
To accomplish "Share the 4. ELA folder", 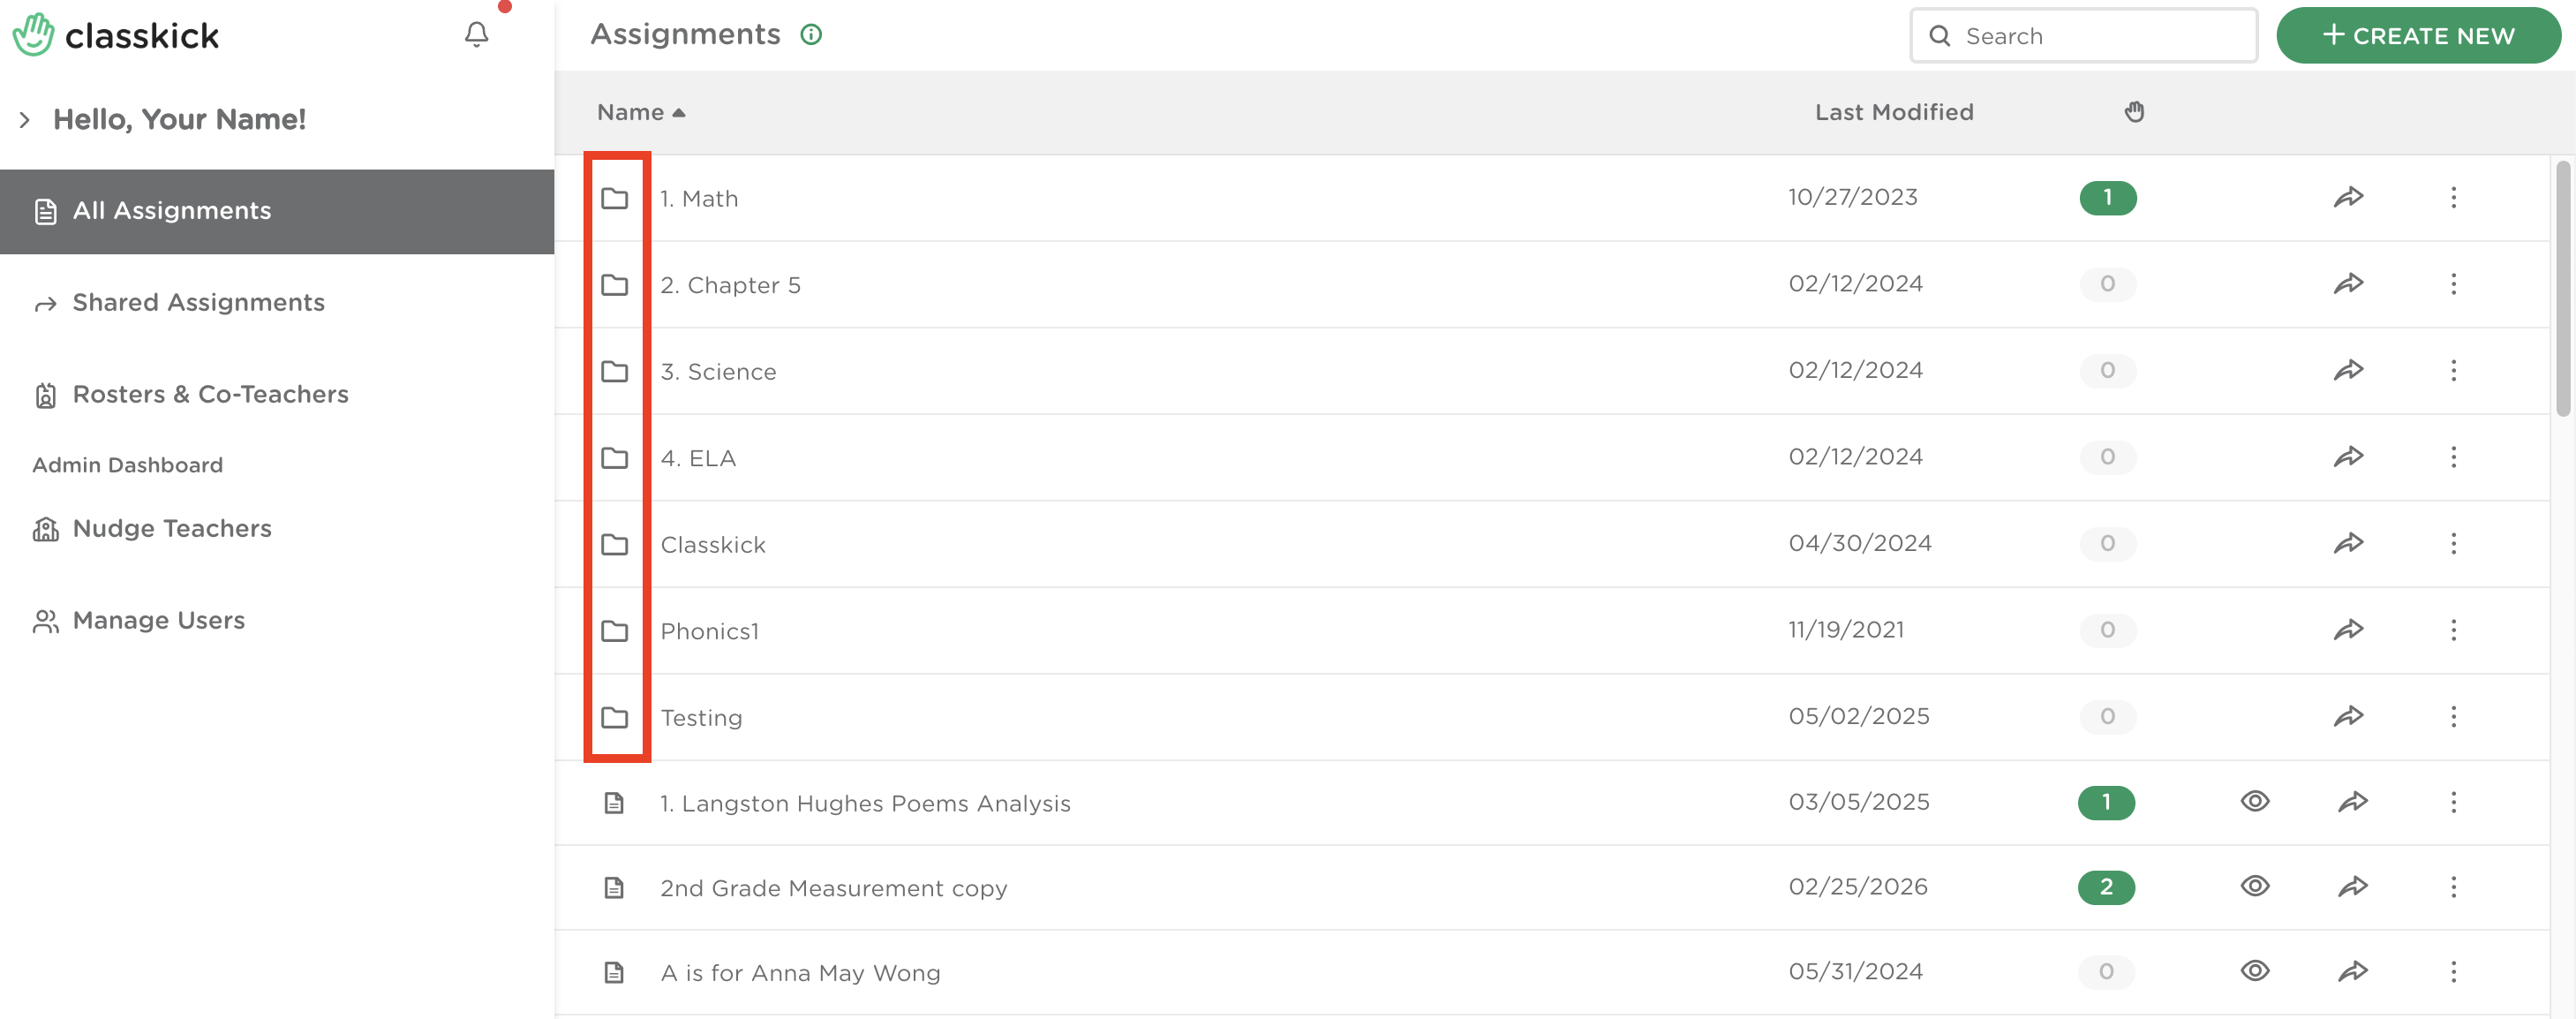I will (x=2349, y=457).
